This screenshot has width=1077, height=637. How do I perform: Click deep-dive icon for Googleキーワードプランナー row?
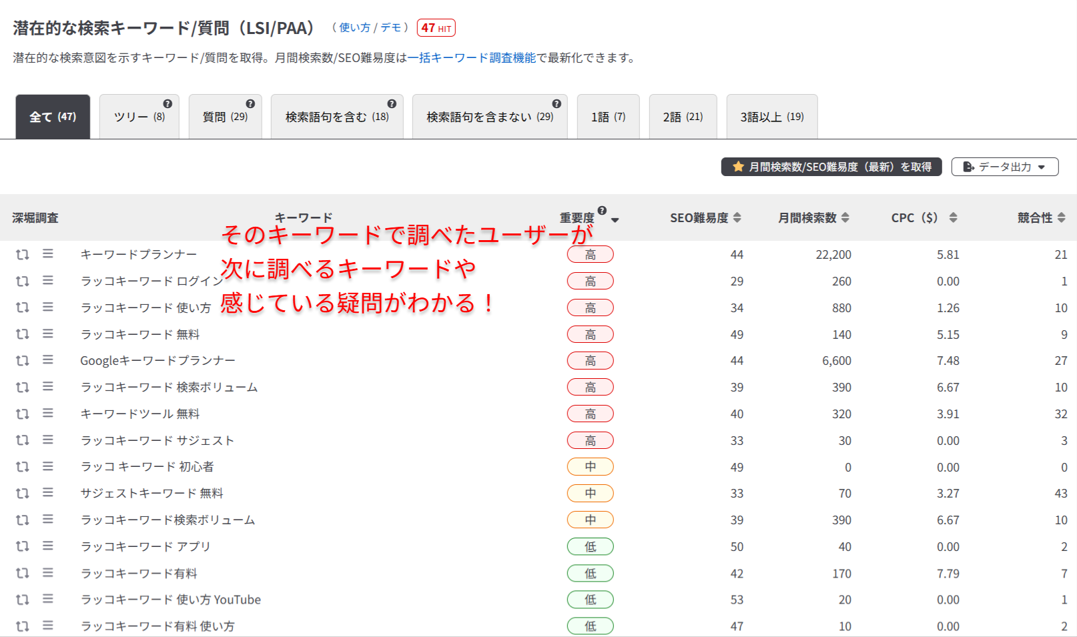coord(23,360)
